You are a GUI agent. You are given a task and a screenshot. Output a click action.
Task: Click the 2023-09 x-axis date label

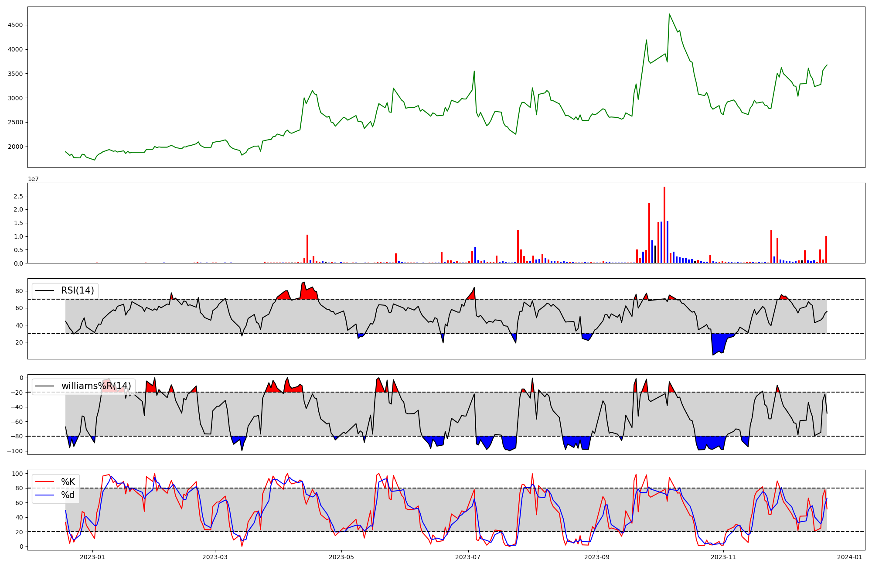(x=596, y=557)
